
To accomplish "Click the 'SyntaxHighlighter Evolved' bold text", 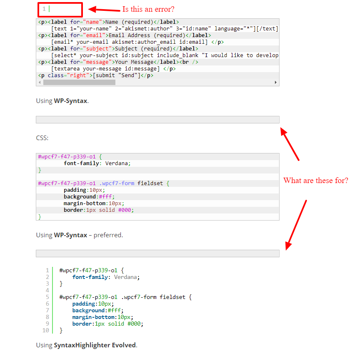I will (95, 345).
